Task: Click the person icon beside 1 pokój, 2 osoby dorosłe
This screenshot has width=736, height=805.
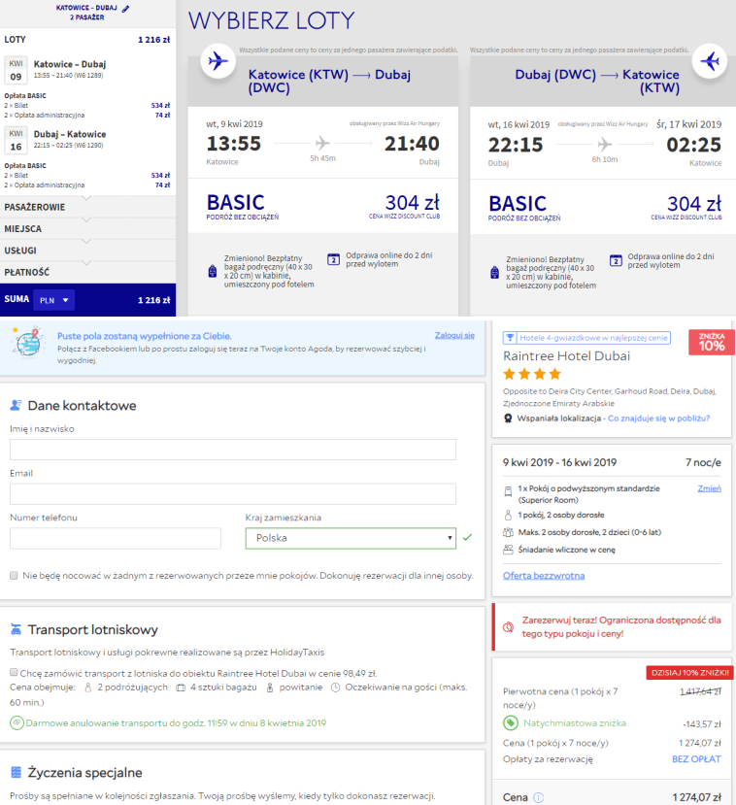Action: tap(508, 515)
